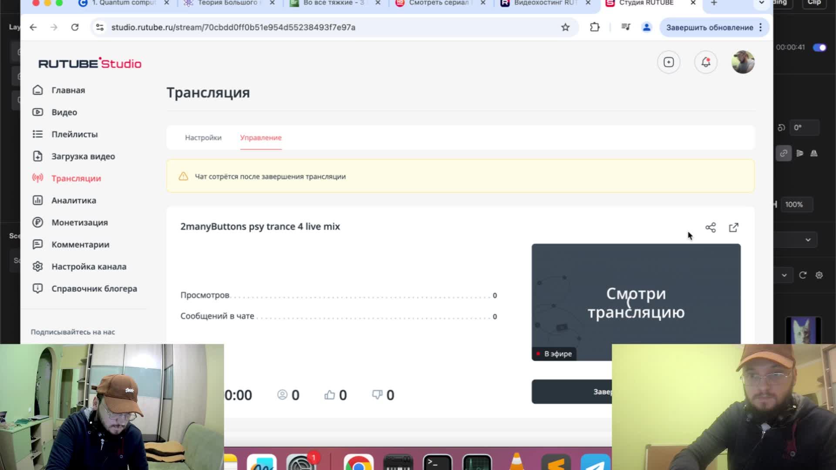Click the Смотри трансляцию preview thumbnail
836x470 pixels.
tap(636, 302)
